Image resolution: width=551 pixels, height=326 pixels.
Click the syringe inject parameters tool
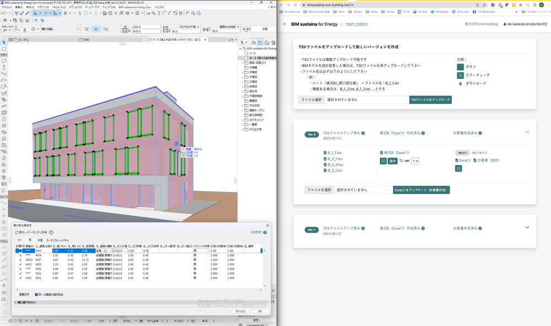(x=28, y=13)
